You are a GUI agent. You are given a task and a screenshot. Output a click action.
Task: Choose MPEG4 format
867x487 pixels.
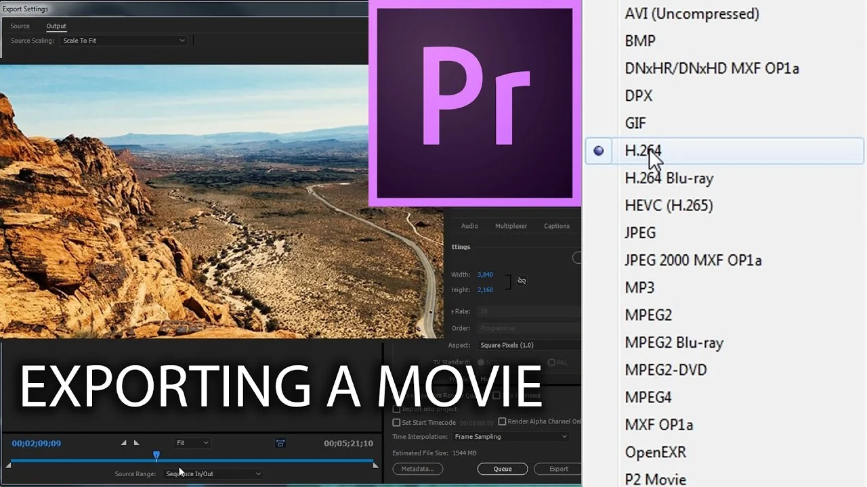[648, 398]
